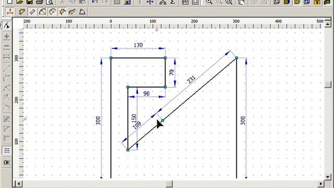Confirm the sketch with the OK button
334x188 pixels.
(x=7, y=162)
